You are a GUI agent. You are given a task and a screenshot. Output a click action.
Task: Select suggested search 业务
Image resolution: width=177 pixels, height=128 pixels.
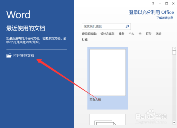click(121, 34)
